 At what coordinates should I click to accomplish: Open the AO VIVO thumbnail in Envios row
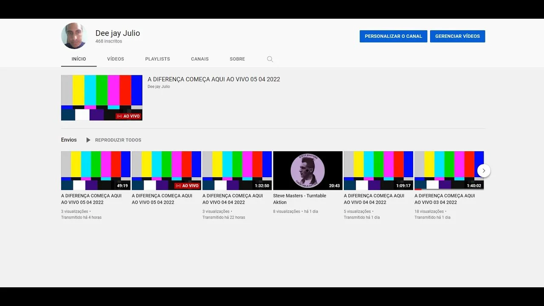pos(166,170)
